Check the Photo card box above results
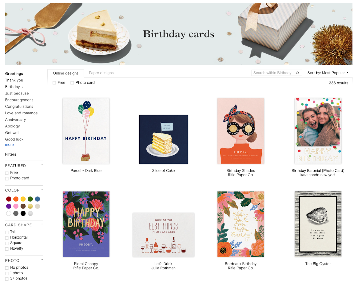The image size is (358, 282). point(72,83)
